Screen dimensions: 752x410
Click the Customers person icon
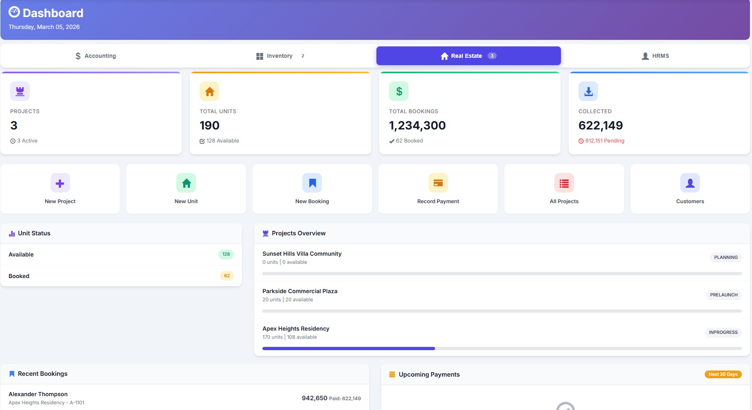[x=690, y=183]
